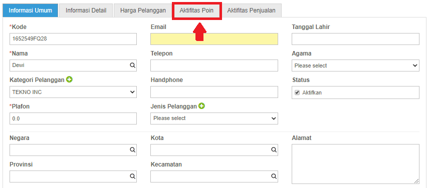The image size is (431, 188).
Task: Click the search icon in Nama field
Action: pyautogui.click(x=132, y=65)
